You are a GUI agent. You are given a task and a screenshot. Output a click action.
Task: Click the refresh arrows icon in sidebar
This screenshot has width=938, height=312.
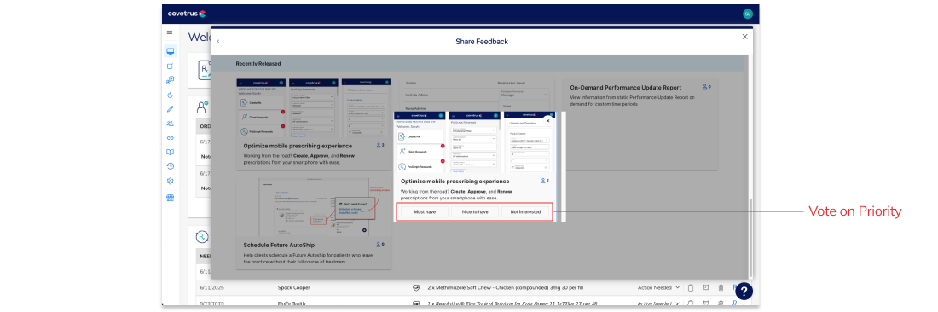170,95
